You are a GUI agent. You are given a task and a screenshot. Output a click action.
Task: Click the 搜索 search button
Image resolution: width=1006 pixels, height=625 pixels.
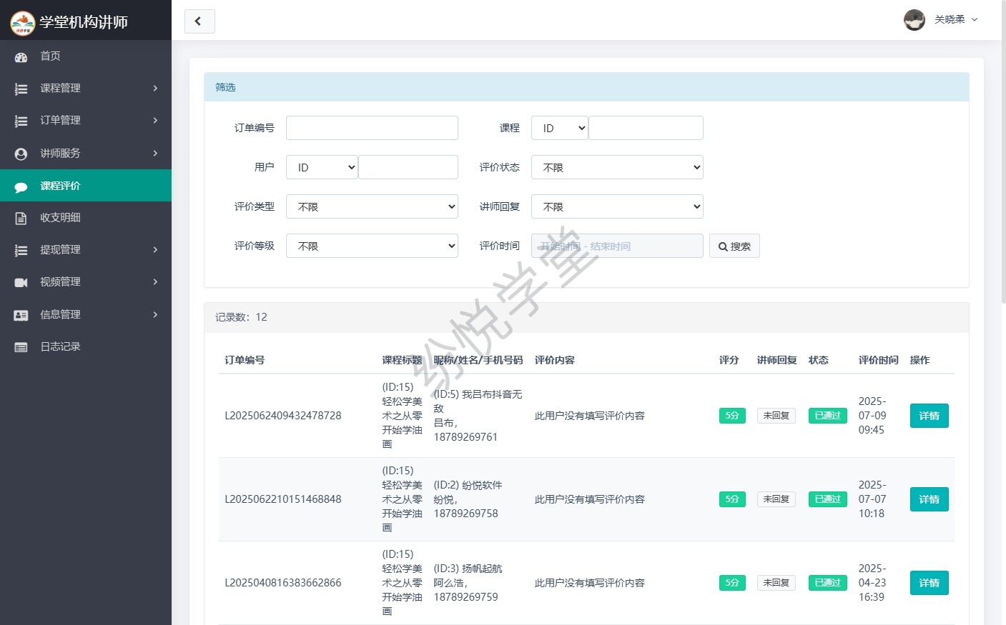tap(734, 246)
